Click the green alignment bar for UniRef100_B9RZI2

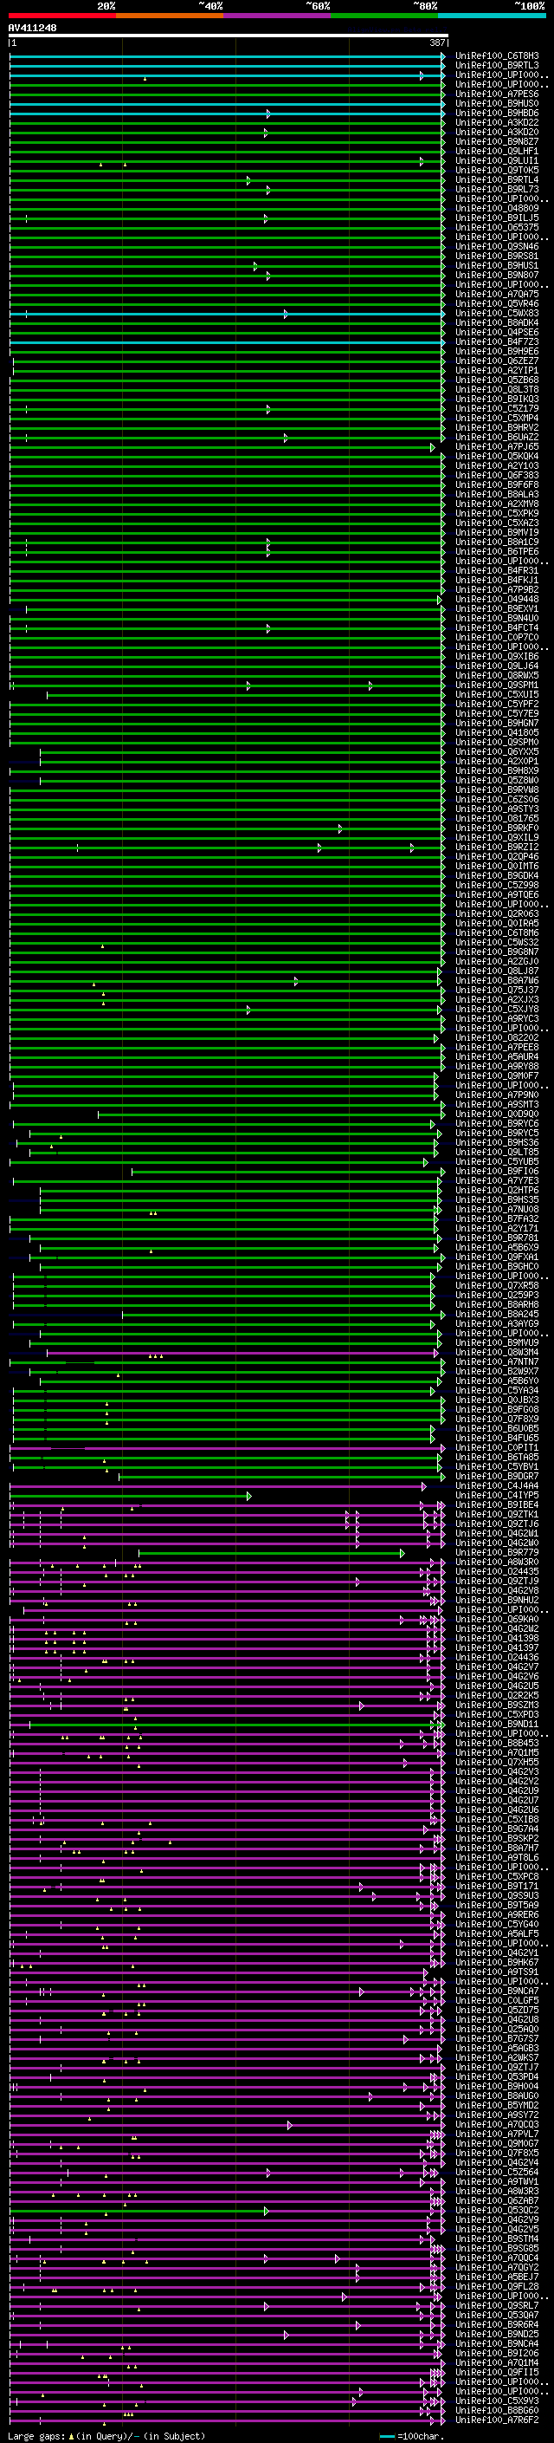[228, 848]
